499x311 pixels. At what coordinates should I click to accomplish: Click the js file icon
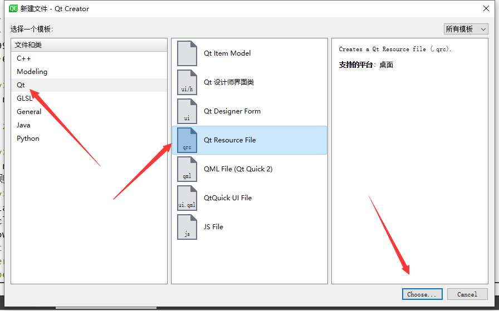(x=187, y=227)
